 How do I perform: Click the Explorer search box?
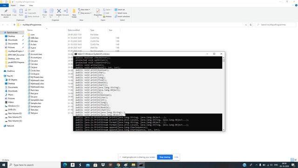276,25
